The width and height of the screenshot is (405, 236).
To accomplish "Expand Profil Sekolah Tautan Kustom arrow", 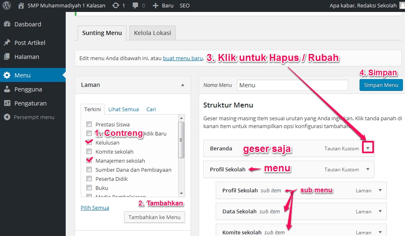I will [367, 169].
